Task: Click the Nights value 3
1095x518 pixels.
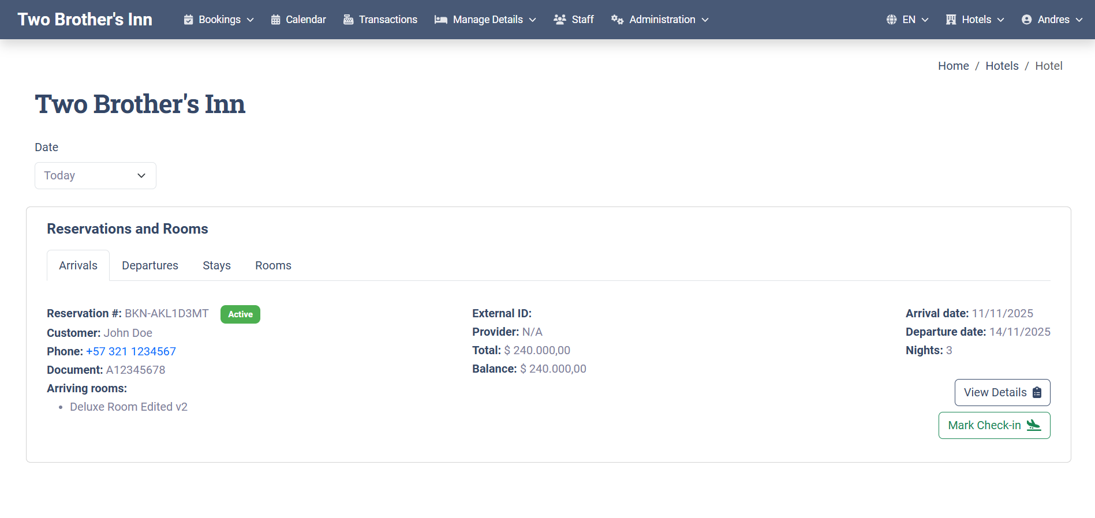Action: pos(949,350)
